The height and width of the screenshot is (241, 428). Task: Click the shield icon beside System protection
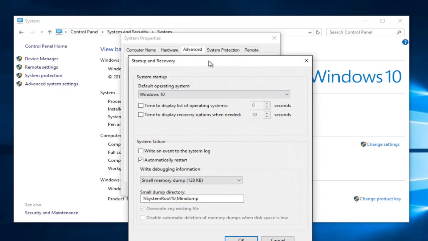coord(19,75)
